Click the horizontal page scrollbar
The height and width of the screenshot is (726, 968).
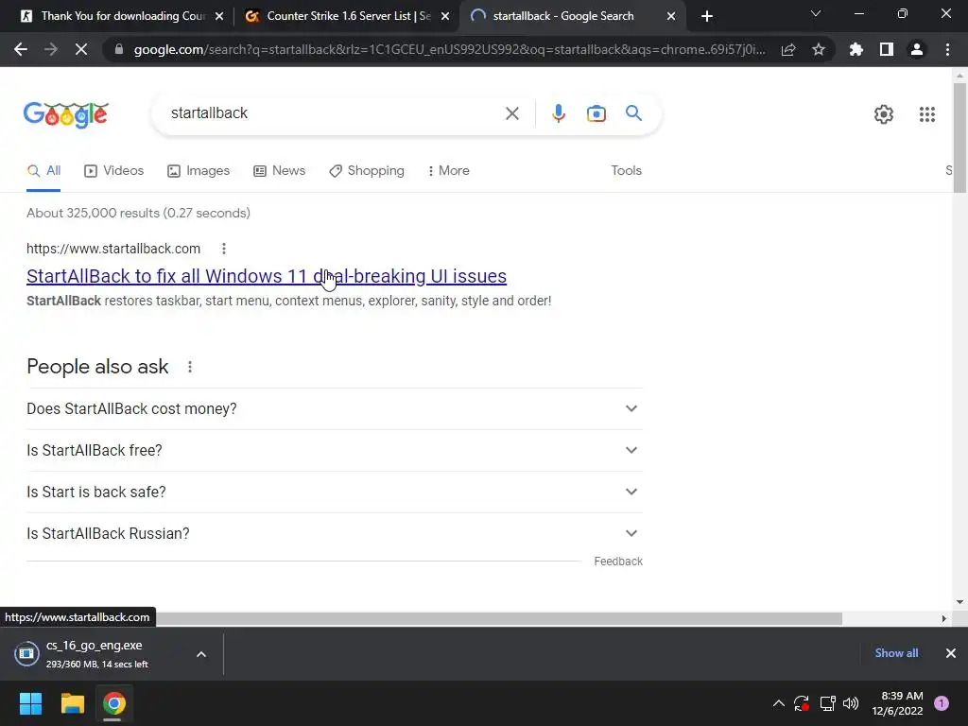[498, 618]
